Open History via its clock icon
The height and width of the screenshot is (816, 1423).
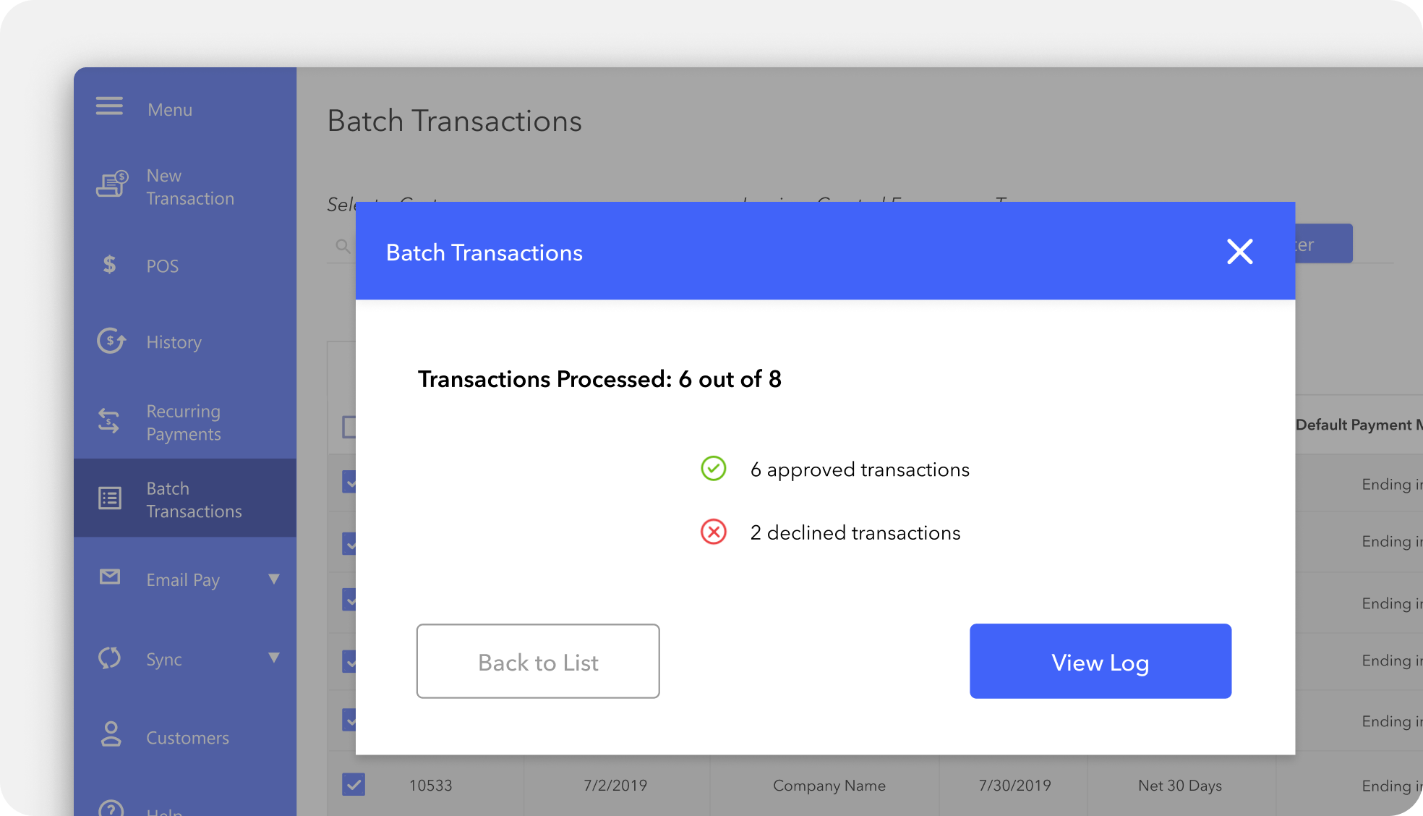point(111,341)
